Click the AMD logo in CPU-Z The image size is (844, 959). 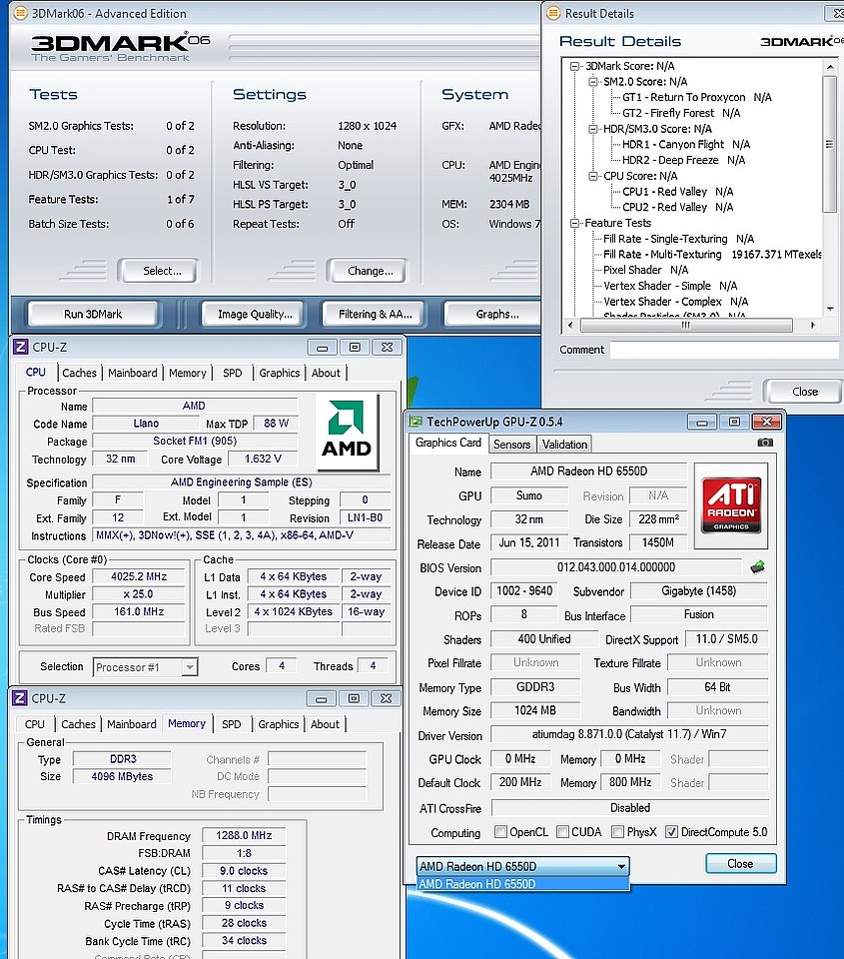pyautogui.click(x=347, y=432)
